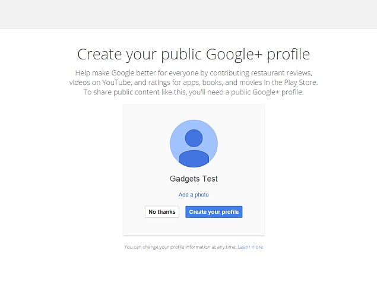The width and height of the screenshot is (377, 282).
Task: Click the Create your public Google+ profile heading
Action: (194, 55)
